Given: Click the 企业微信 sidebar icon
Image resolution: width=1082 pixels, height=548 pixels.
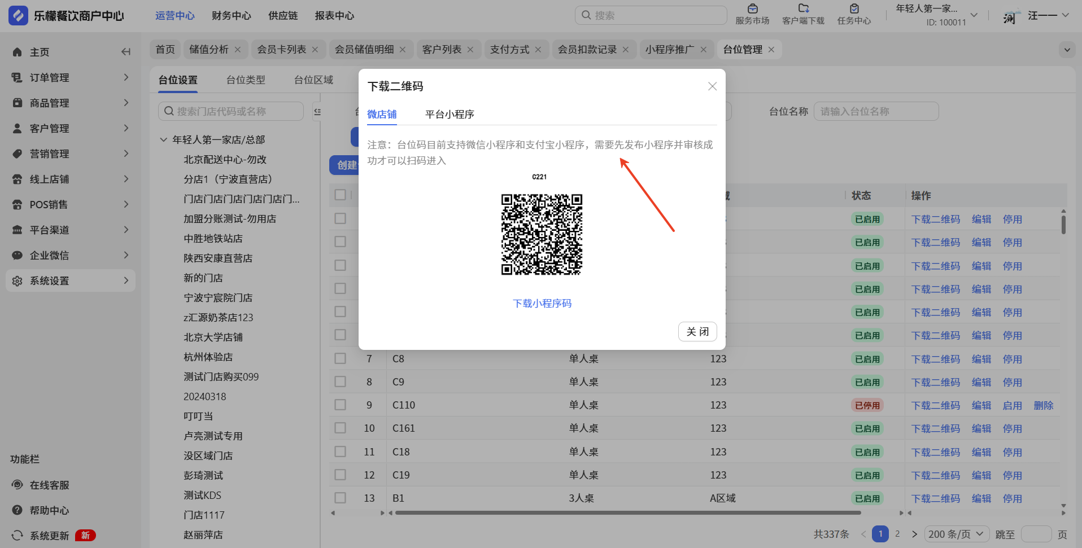Looking at the screenshot, I should coord(17,255).
